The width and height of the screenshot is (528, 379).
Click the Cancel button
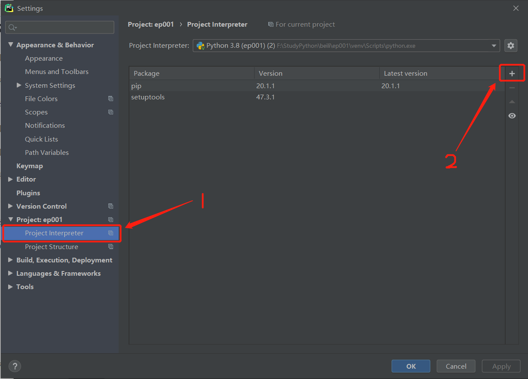pyautogui.click(x=456, y=366)
